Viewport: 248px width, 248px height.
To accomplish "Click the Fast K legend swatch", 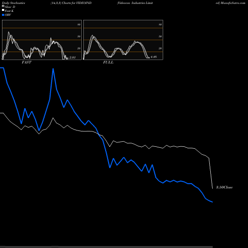I will [x=3, y=10].
